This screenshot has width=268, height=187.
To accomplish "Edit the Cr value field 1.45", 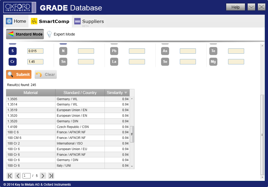I will [x=35, y=62].
